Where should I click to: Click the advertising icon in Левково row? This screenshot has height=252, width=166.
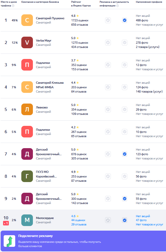coord(108,110)
